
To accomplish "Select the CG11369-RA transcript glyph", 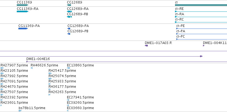I will click(x=23, y=11).
